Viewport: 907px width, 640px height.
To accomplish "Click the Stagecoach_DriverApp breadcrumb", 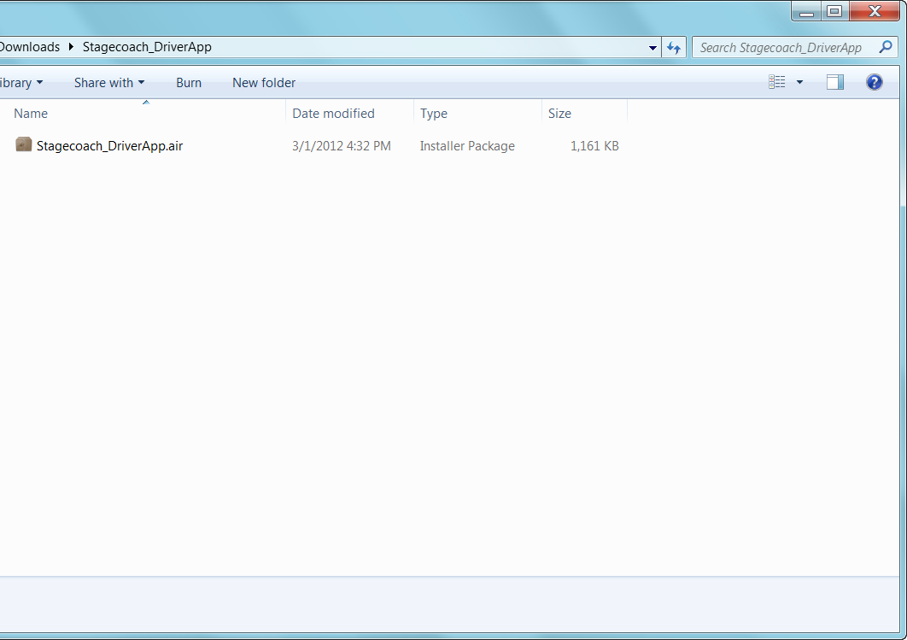I will coord(147,47).
